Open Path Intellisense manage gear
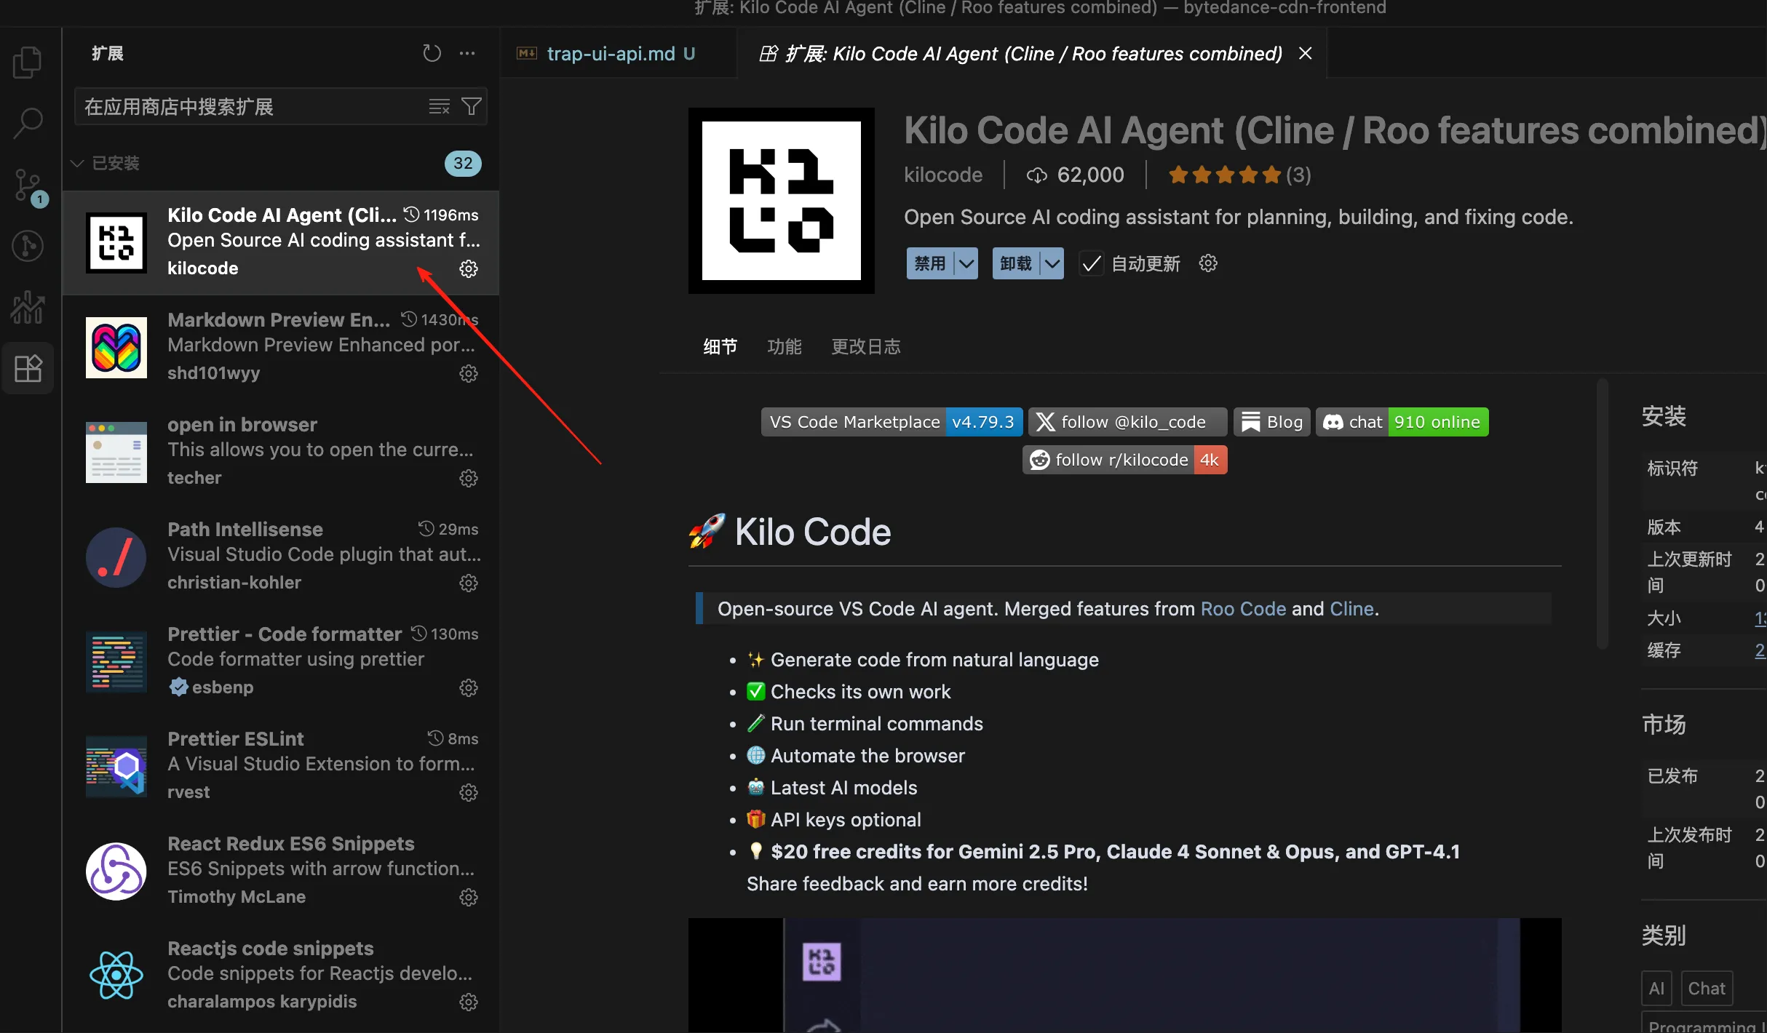Screen dimensions: 1767x1033 tap(469, 583)
